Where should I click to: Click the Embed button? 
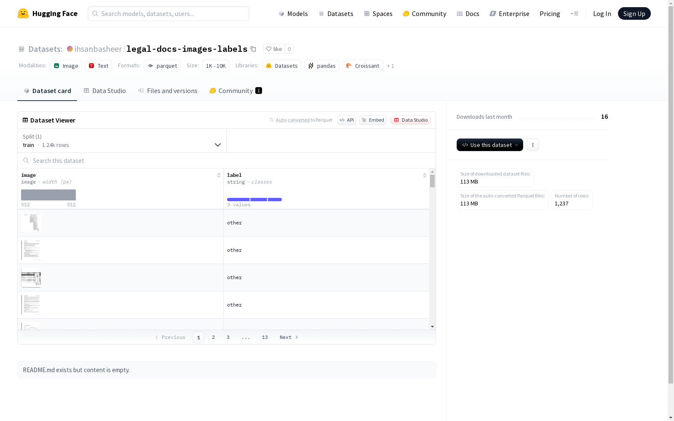pos(373,120)
